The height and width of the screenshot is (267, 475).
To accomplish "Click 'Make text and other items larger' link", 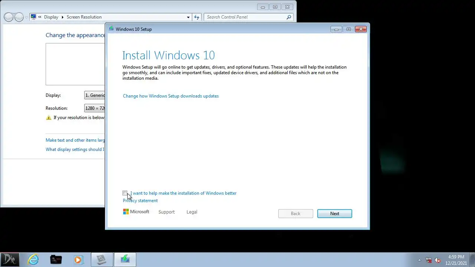I will 75,140.
